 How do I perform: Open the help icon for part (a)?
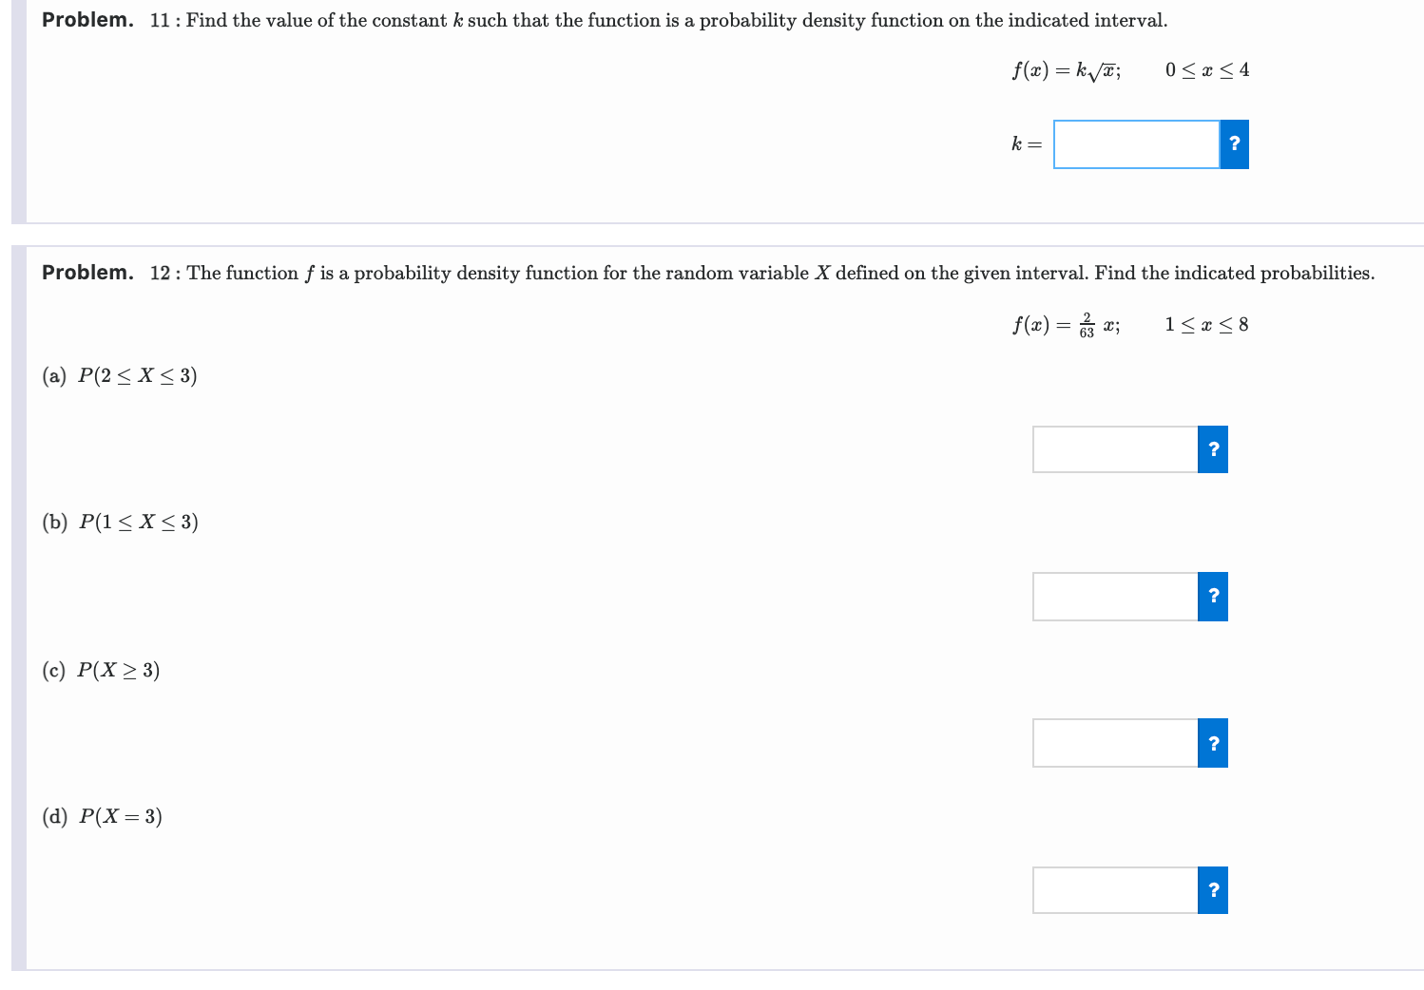pyautogui.click(x=1212, y=449)
